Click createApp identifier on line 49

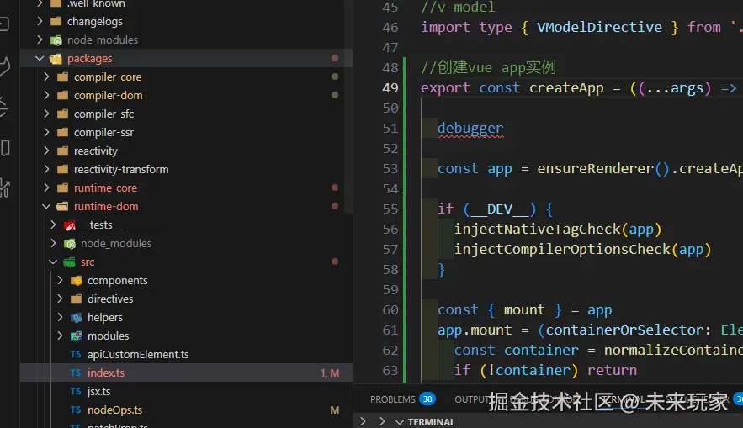566,88
